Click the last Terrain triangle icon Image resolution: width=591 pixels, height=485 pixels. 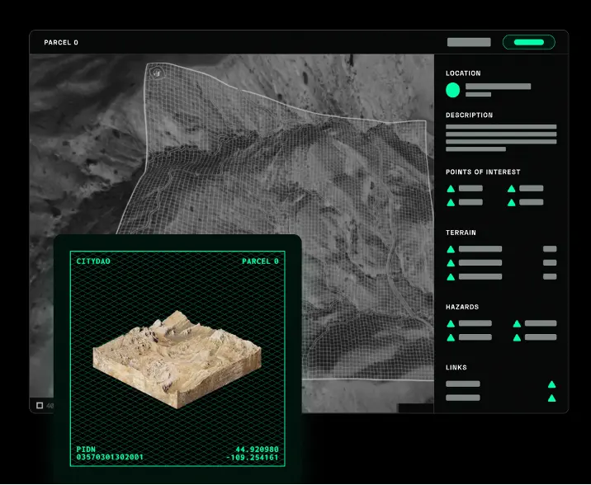[451, 277]
